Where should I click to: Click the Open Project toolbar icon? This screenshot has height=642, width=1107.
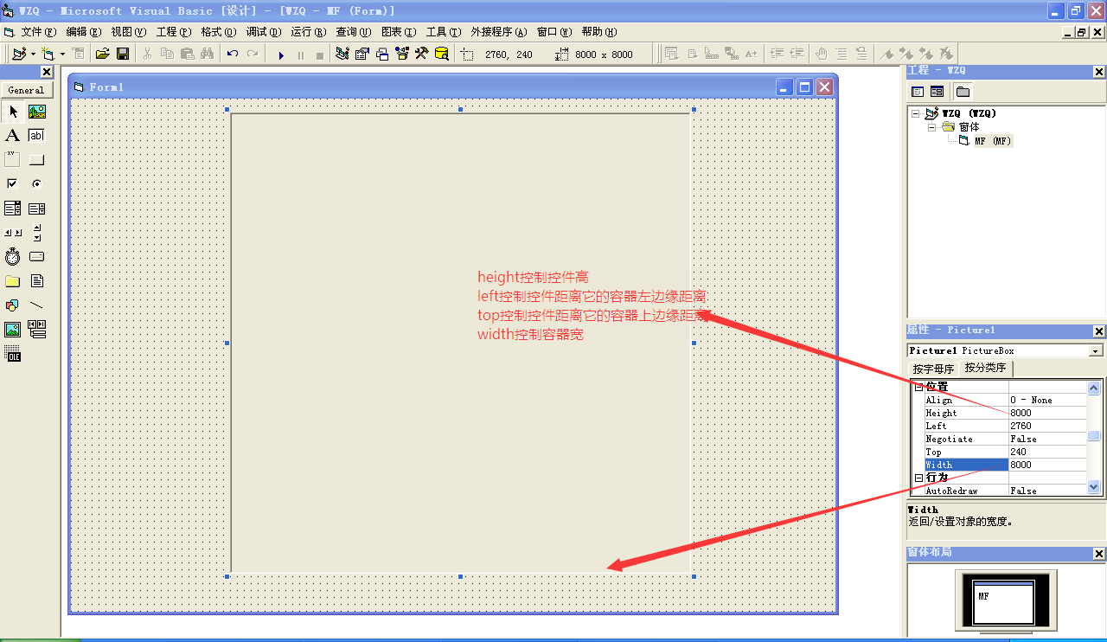103,54
